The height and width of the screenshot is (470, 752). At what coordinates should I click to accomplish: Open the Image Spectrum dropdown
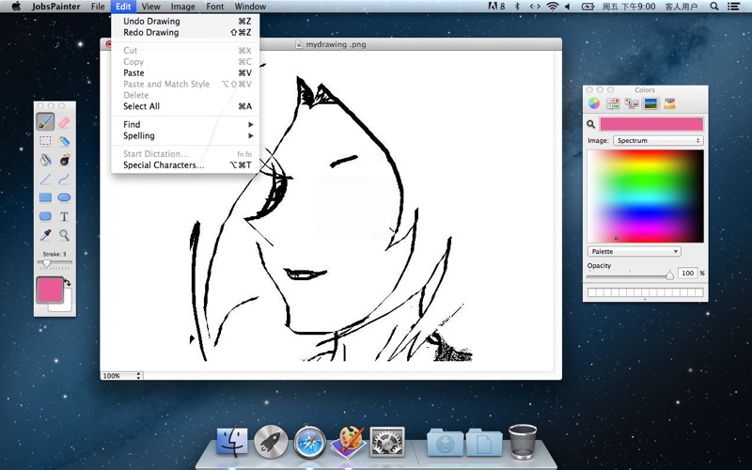pyautogui.click(x=658, y=141)
